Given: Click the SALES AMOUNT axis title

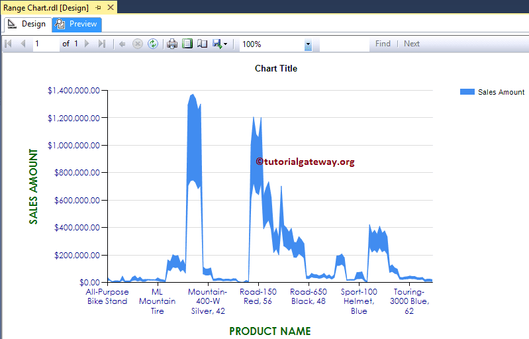Looking at the screenshot, I should (33, 187).
